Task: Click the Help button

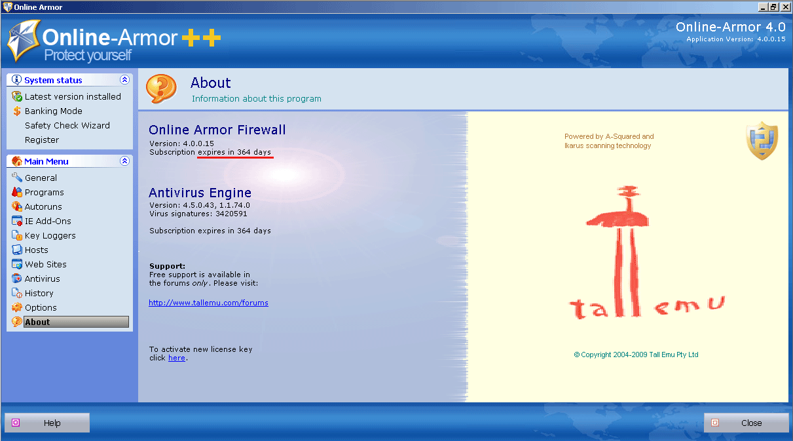Action: click(x=47, y=423)
